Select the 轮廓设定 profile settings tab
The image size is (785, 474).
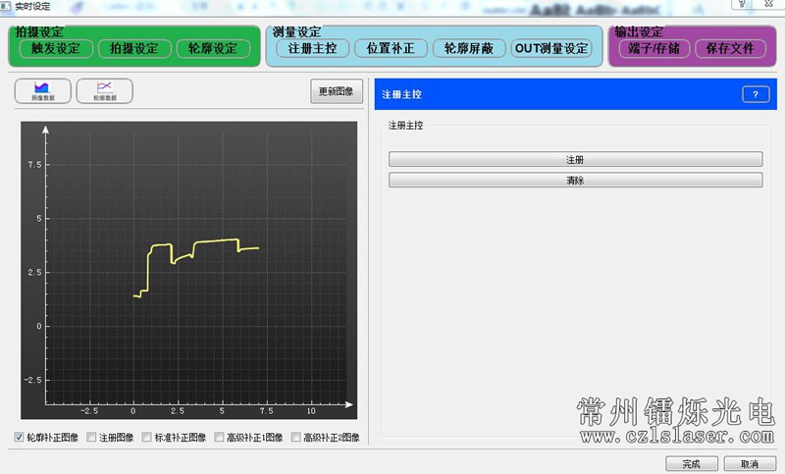tap(213, 48)
